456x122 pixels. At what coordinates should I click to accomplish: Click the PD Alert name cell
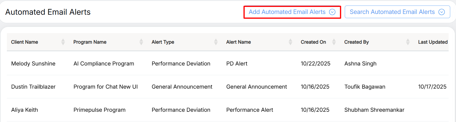click(x=237, y=64)
